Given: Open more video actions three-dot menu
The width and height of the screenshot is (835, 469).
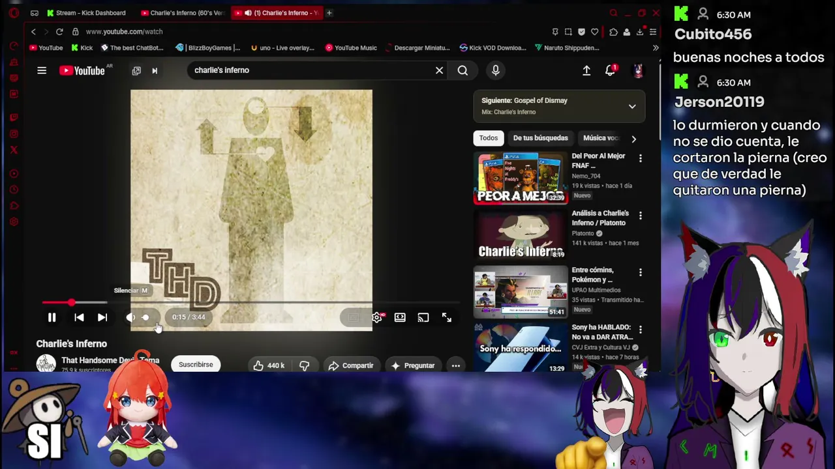Looking at the screenshot, I should [x=456, y=365].
